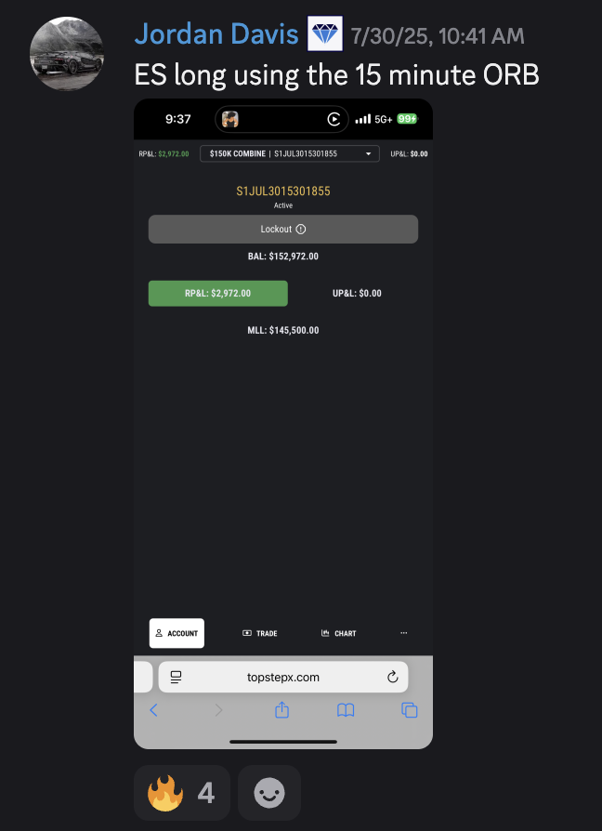The width and height of the screenshot is (602, 831).
Task: Add another fire emoji reaction
Action: pos(181,793)
